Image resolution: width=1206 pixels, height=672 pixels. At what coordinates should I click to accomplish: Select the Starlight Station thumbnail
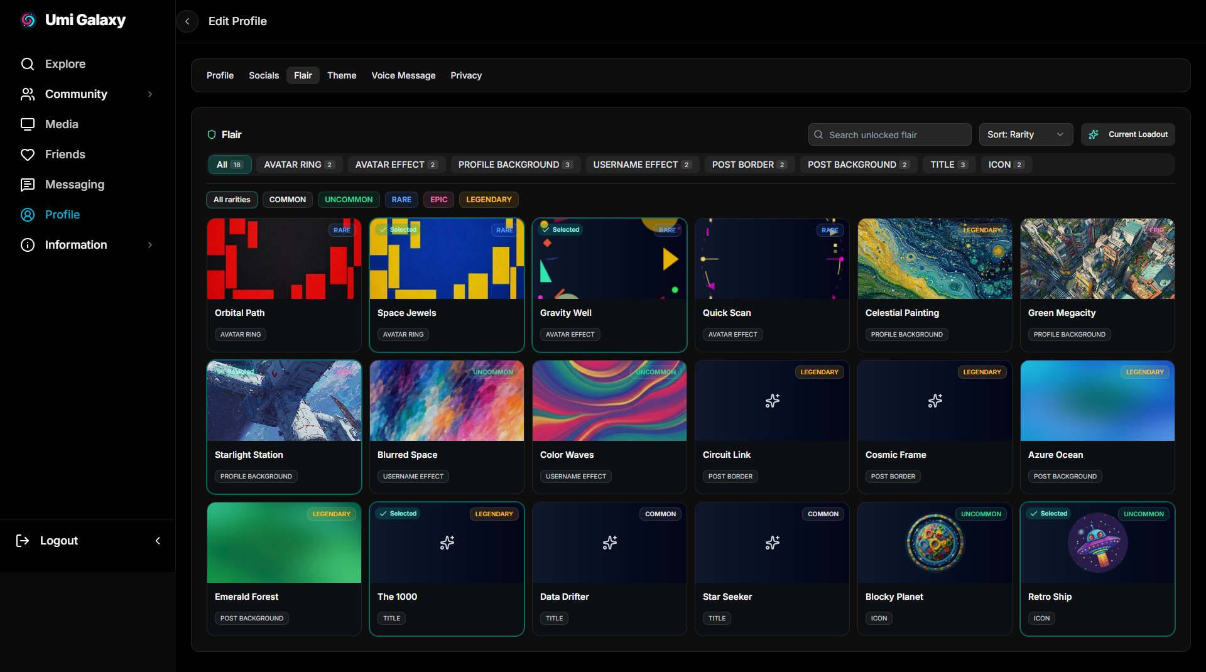point(284,401)
